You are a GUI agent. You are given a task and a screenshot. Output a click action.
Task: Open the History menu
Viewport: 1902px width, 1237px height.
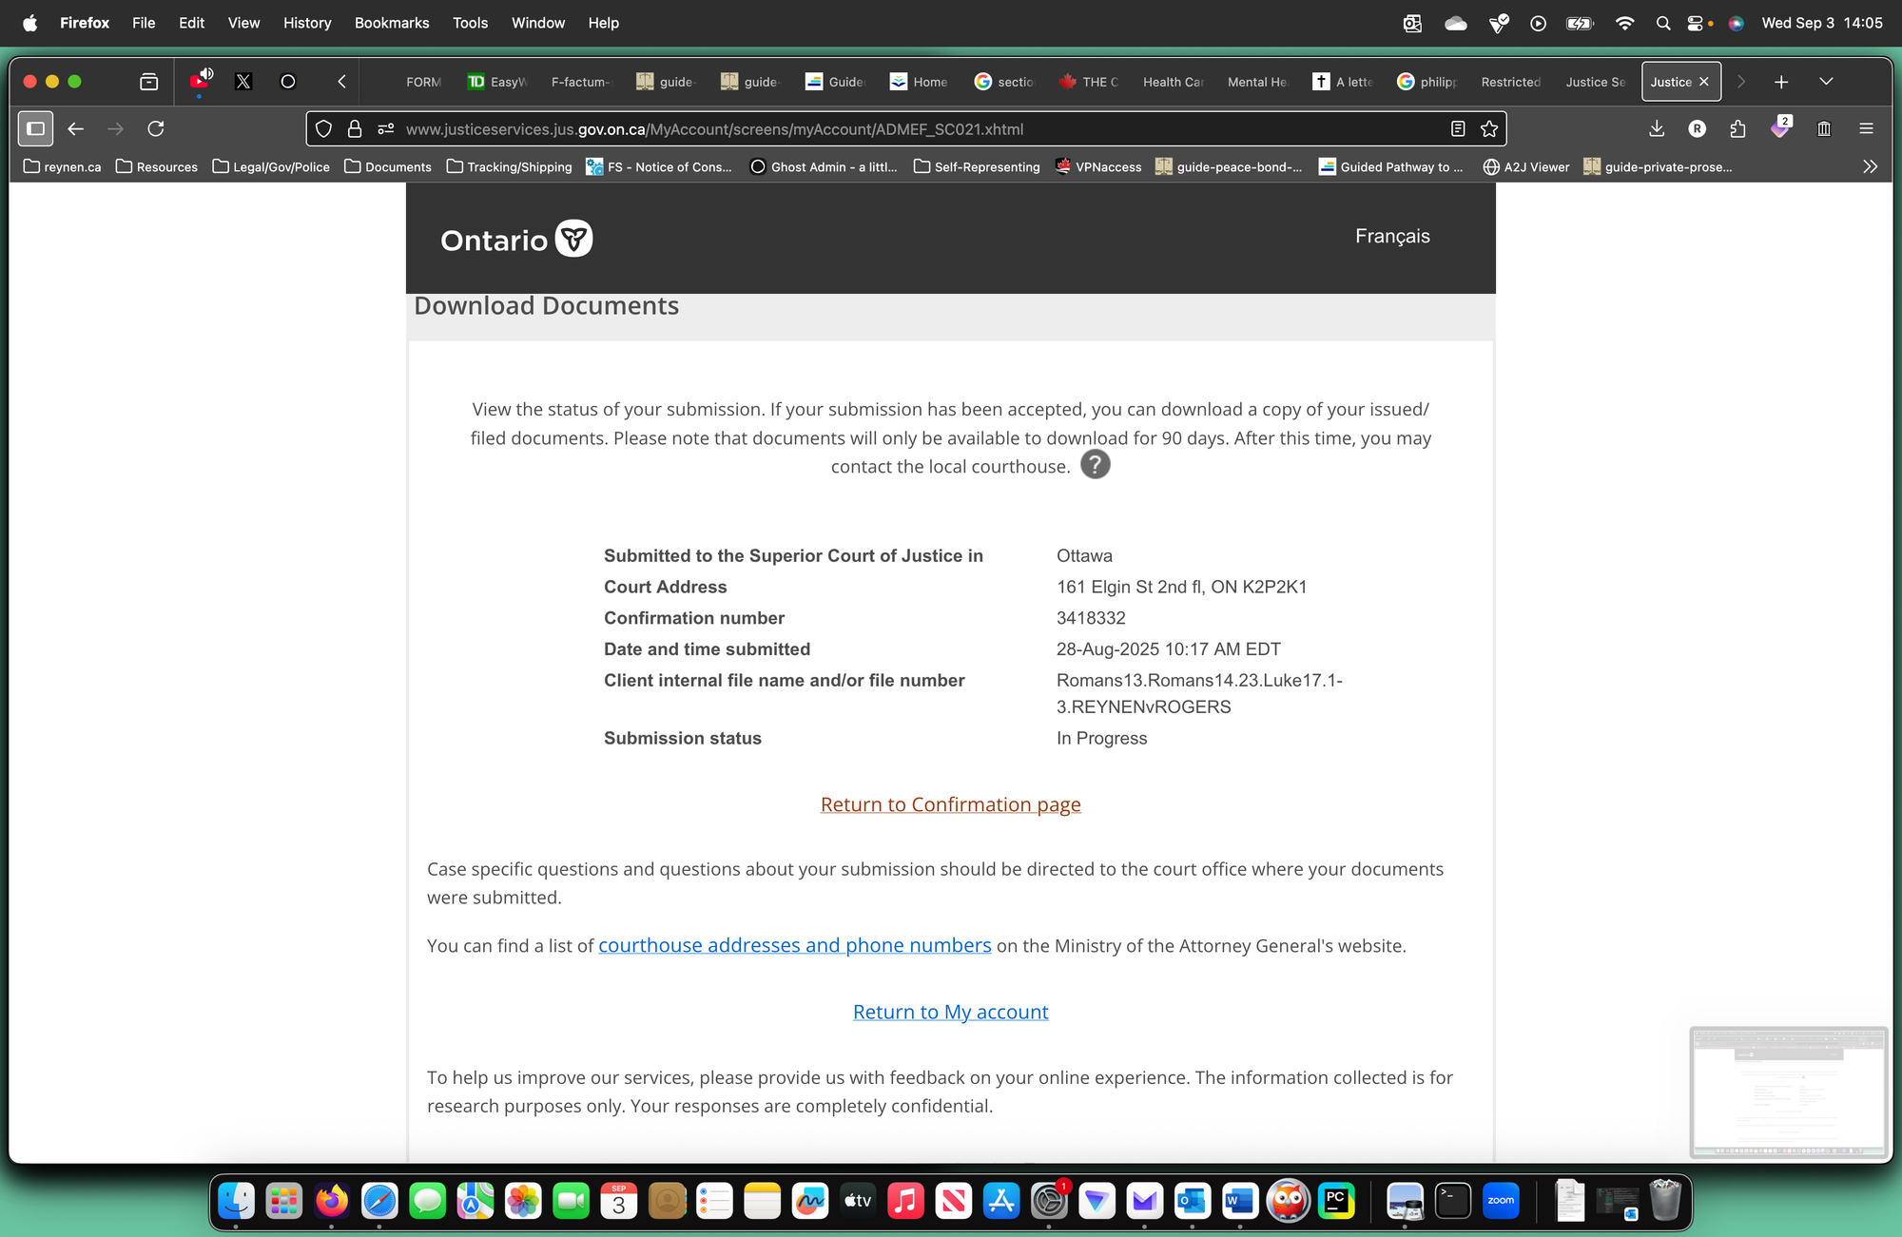click(307, 23)
